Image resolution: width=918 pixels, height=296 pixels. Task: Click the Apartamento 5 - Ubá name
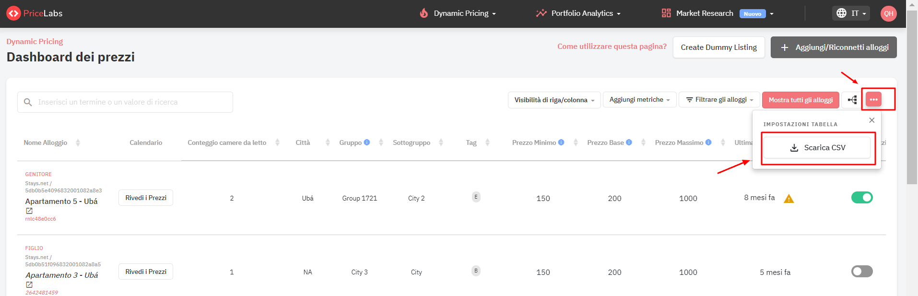[x=61, y=201]
